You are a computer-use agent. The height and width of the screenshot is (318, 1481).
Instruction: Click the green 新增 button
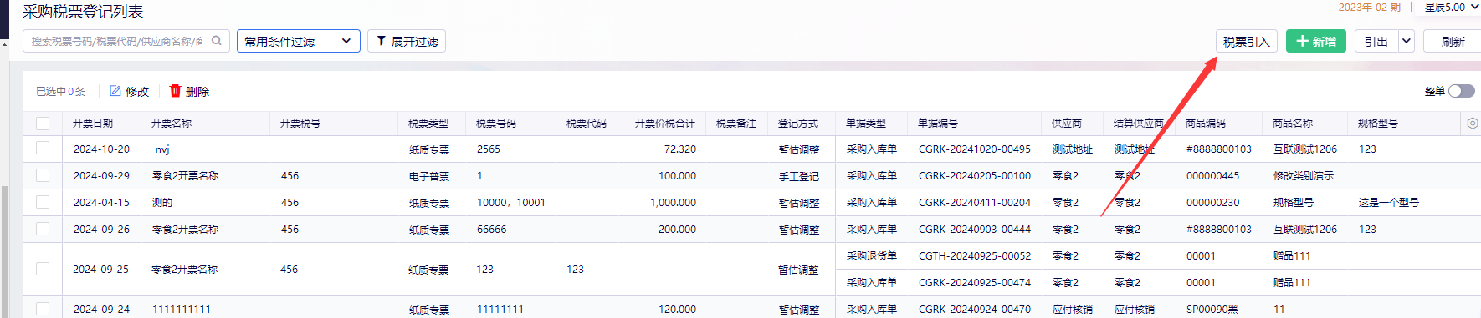pos(1316,41)
